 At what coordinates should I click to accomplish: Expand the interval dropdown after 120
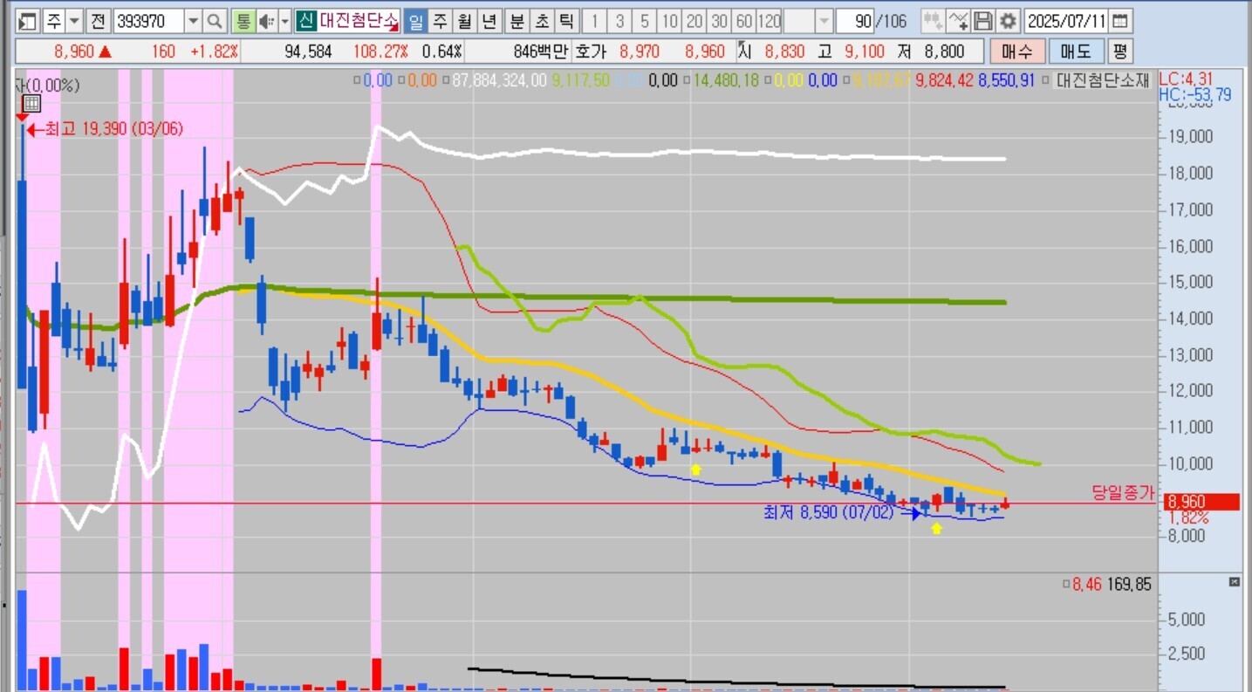point(824,21)
